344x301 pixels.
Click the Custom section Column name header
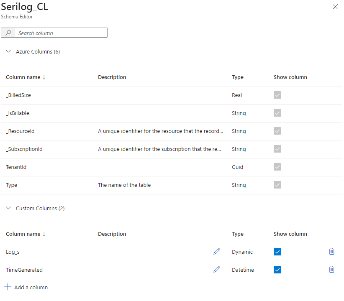[23, 234]
